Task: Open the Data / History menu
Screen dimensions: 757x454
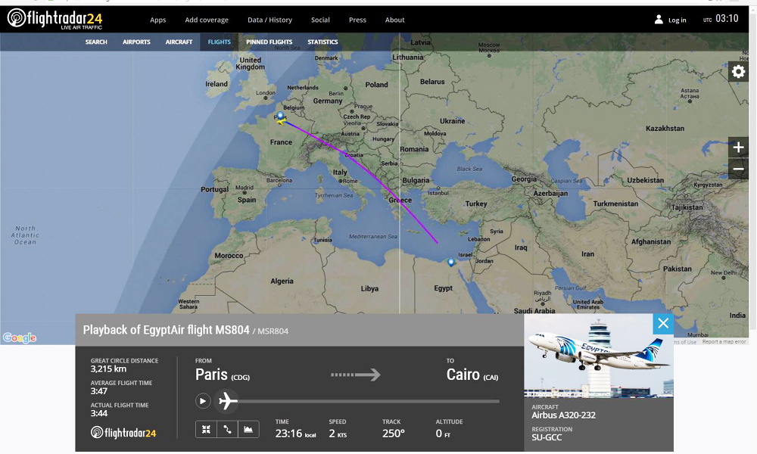Action: (270, 20)
